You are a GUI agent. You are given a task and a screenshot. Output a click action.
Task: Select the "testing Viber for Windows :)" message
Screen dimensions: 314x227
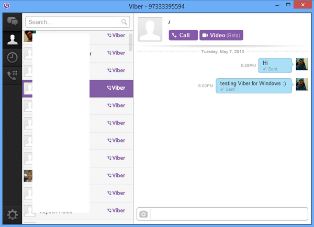pyautogui.click(x=254, y=86)
